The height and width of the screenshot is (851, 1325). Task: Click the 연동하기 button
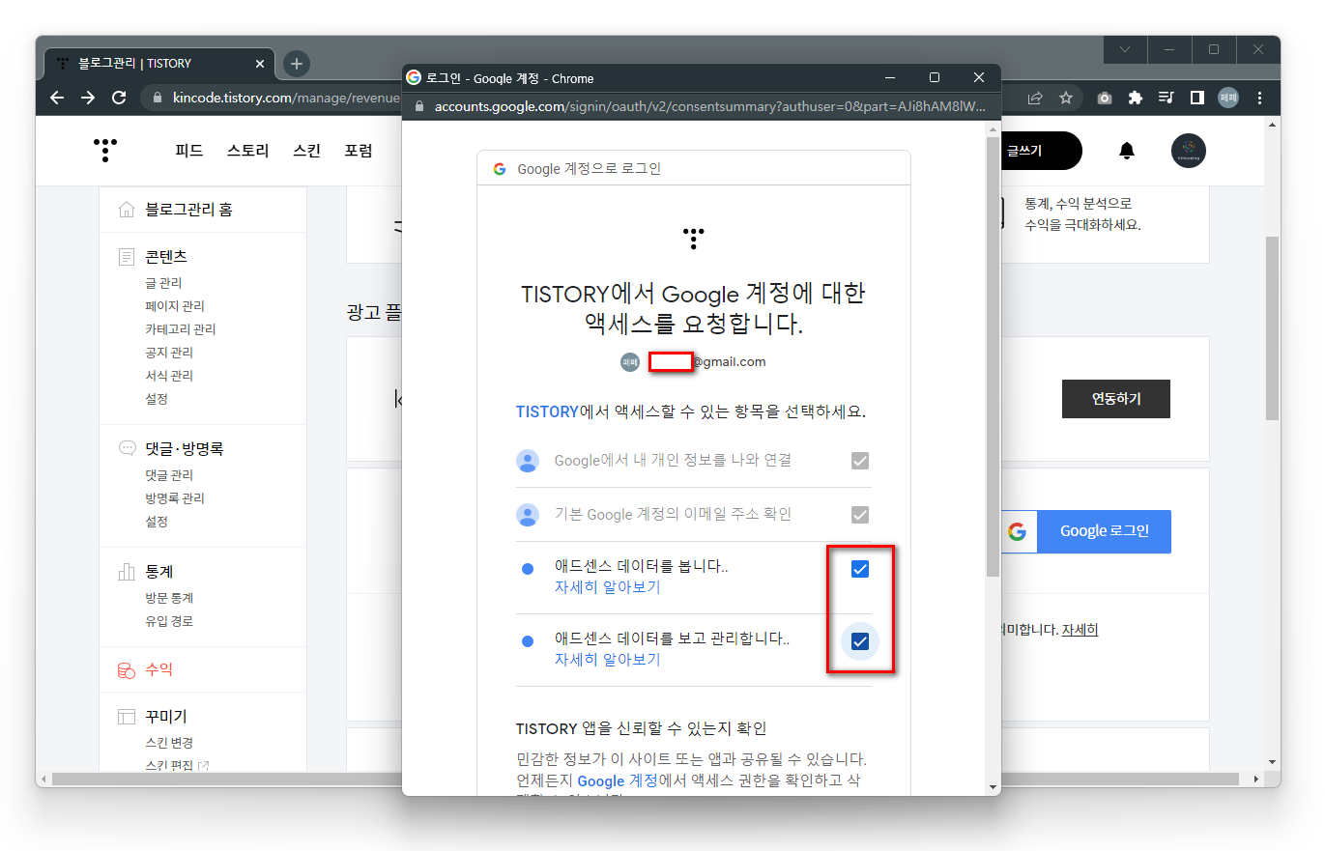pyautogui.click(x=1116, y=399)
